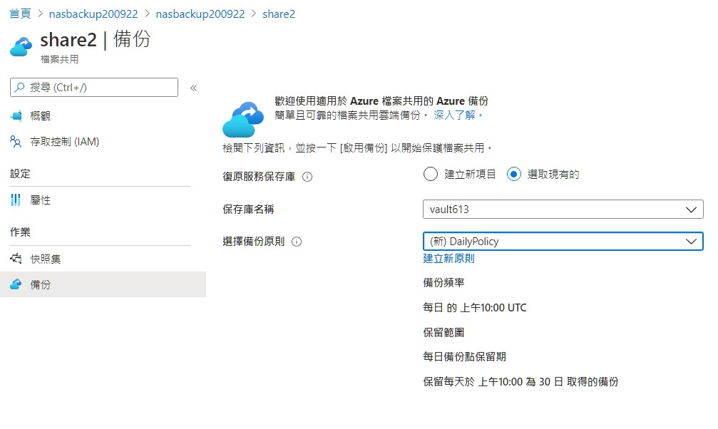Screen dimensions: 718x429
Task: Click the 保留範圍 label
Action: [443, 332]
